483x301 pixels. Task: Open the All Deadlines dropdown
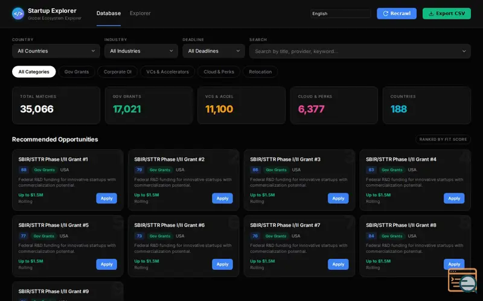tap(214, 51)
